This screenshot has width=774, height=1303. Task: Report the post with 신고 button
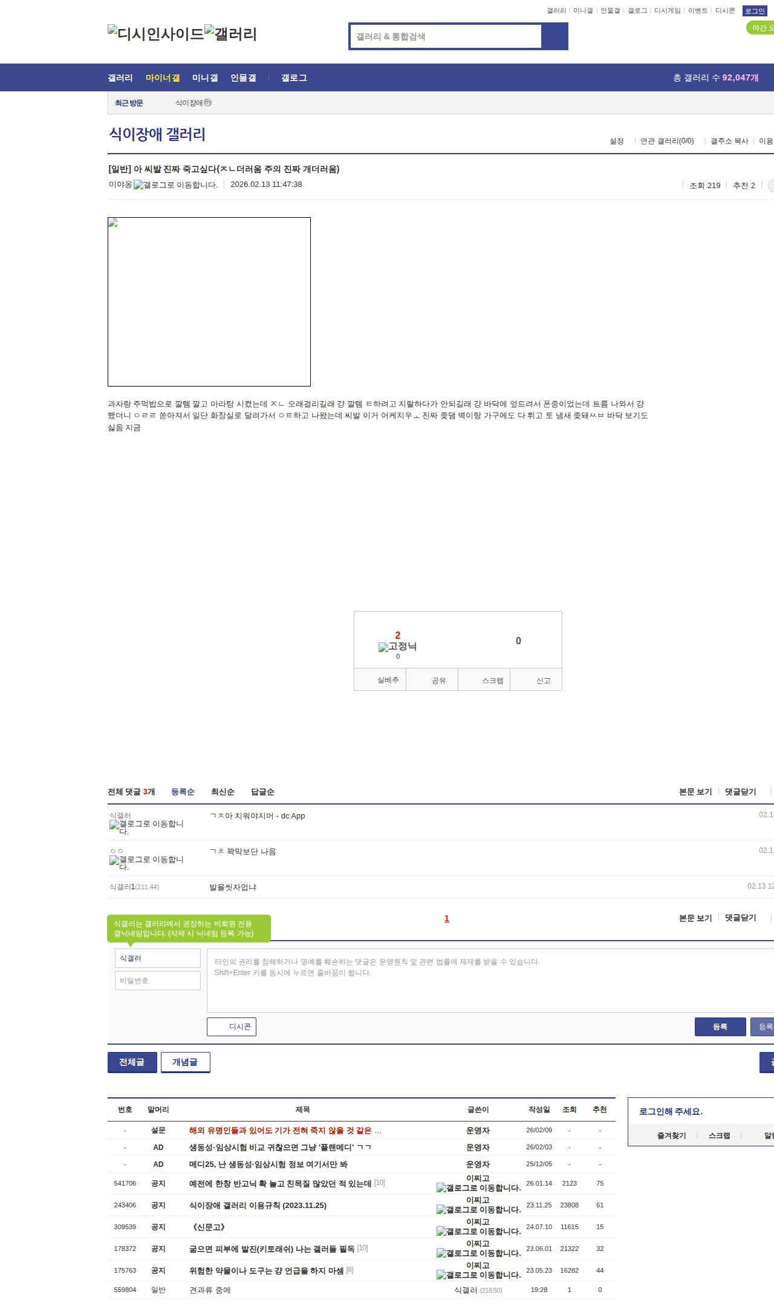(543, 681)
